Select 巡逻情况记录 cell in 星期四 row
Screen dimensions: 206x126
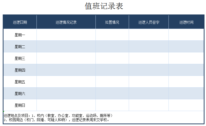[66, 70]
